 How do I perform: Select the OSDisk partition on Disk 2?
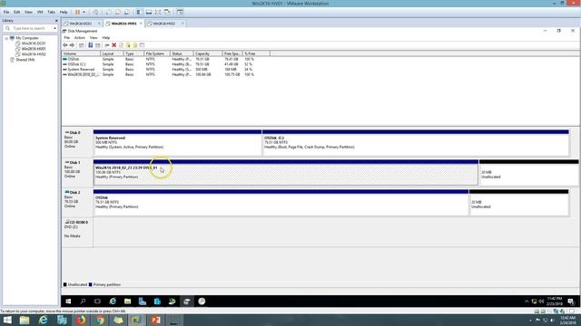tap(281, 203)
